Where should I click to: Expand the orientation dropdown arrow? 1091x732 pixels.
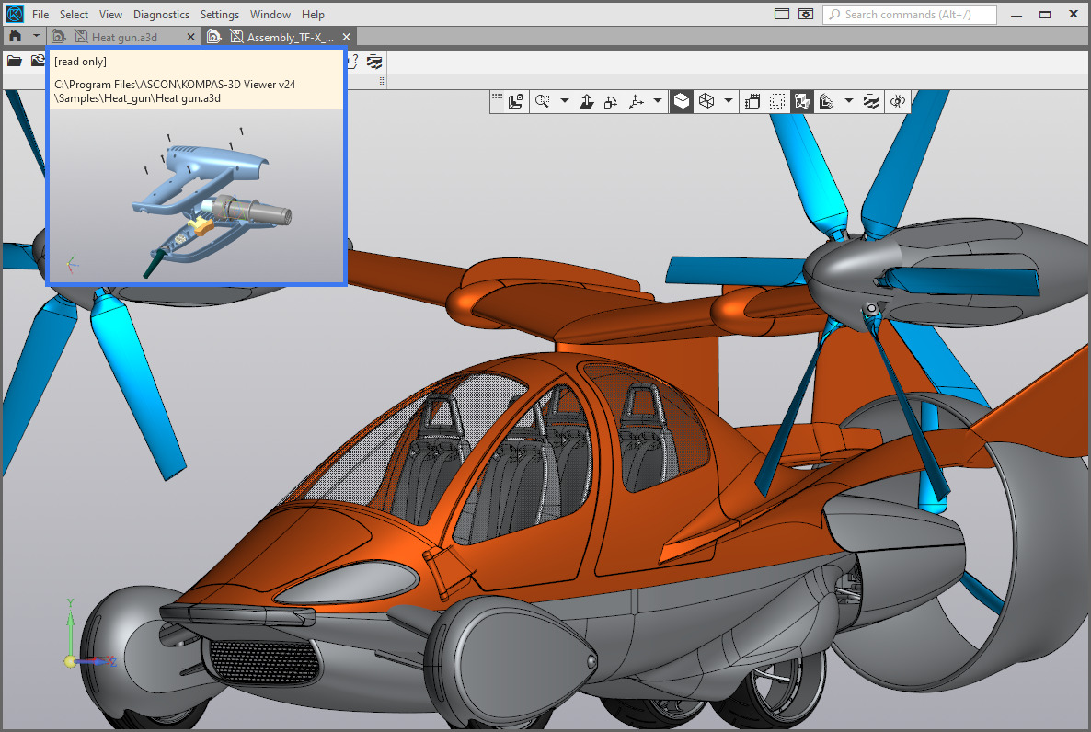tap(657, 101)
